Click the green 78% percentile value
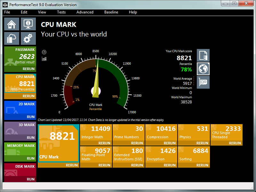The height and width of the screenshot is (192, 256). pos(186,69)
